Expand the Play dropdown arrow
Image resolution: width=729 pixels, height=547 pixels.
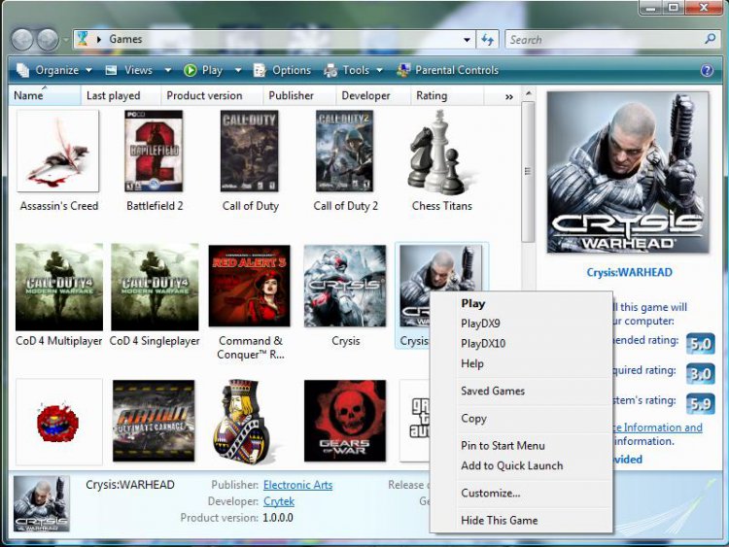pyautogui.click(x=238, y=71)
